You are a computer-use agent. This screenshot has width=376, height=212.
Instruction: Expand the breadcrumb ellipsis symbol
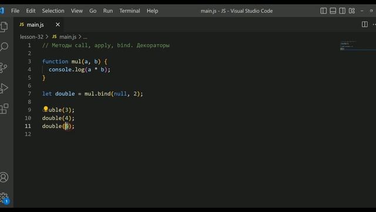85,37
